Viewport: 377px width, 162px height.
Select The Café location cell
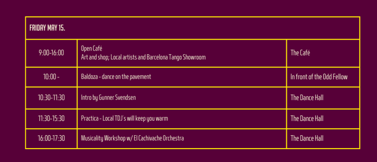(300, 53)
